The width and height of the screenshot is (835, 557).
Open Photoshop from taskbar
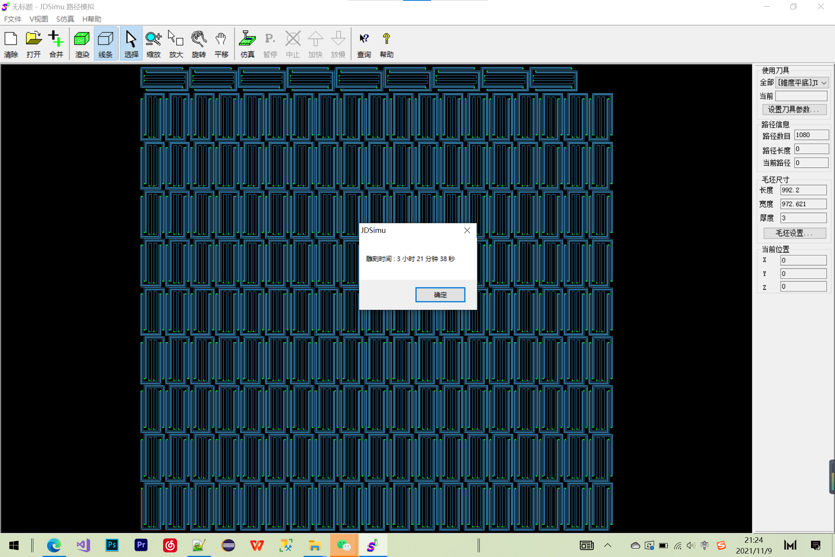point(112,545)
